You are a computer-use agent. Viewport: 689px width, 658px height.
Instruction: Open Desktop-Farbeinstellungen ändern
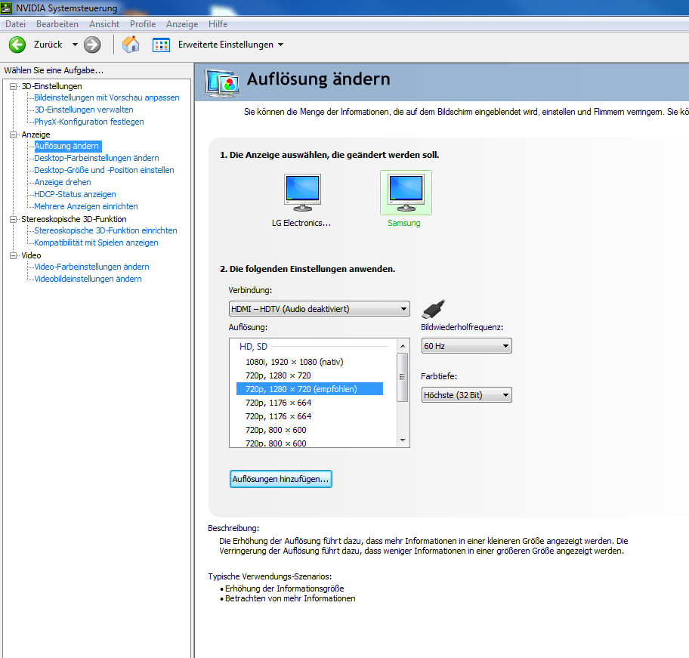(x=97, y=158)
